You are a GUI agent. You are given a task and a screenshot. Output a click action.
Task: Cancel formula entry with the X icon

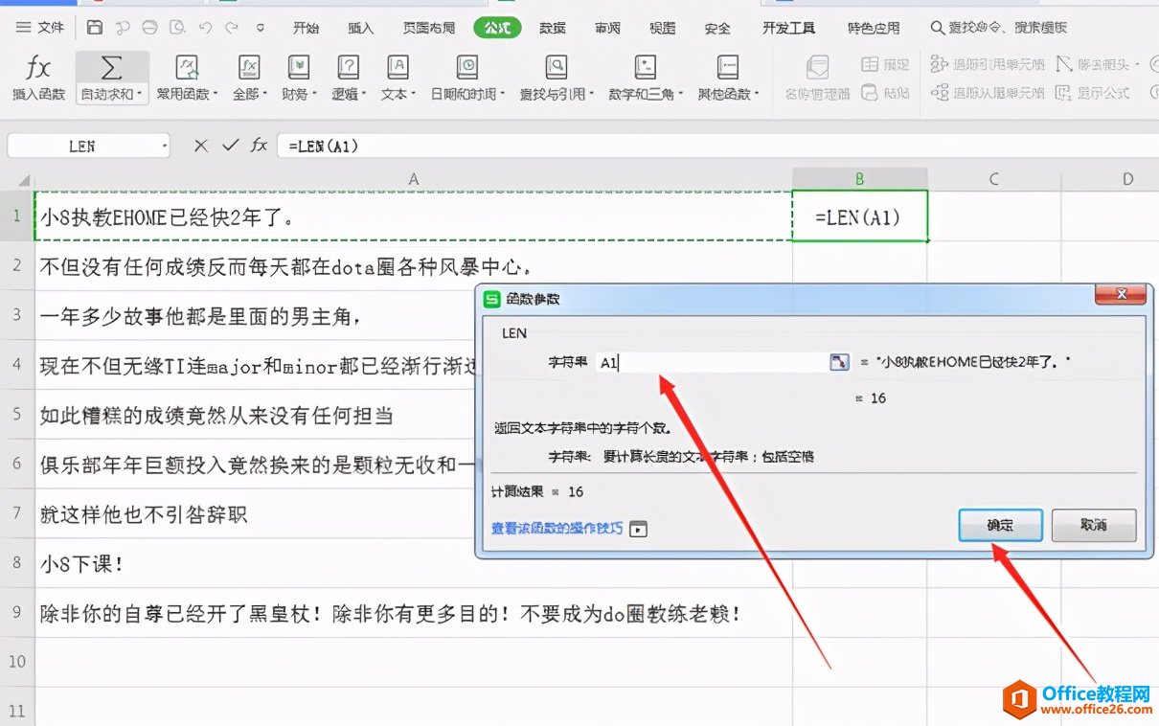coord(200,146)
